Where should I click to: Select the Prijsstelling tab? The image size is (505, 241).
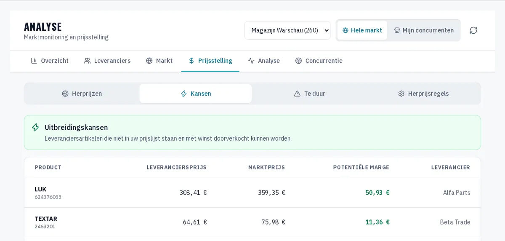point(210,61)
